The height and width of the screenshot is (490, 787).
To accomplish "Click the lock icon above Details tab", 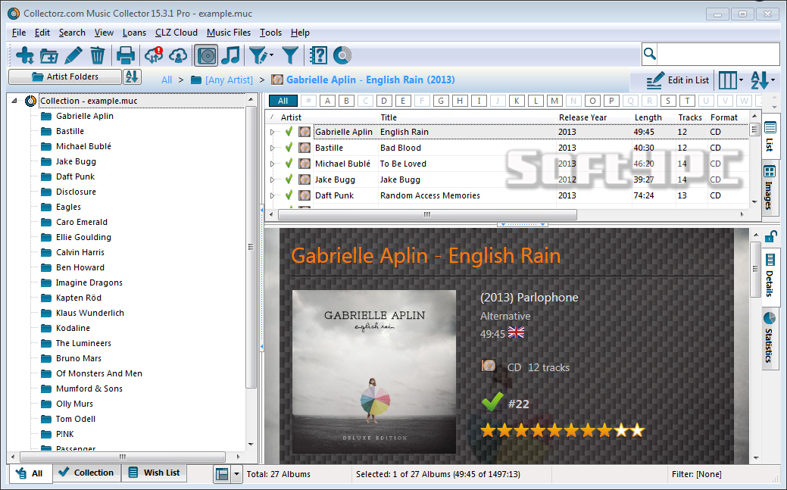I will tap(770, 236).
